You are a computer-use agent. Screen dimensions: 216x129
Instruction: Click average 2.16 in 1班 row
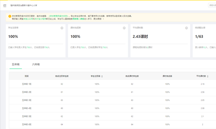[202, 84]
